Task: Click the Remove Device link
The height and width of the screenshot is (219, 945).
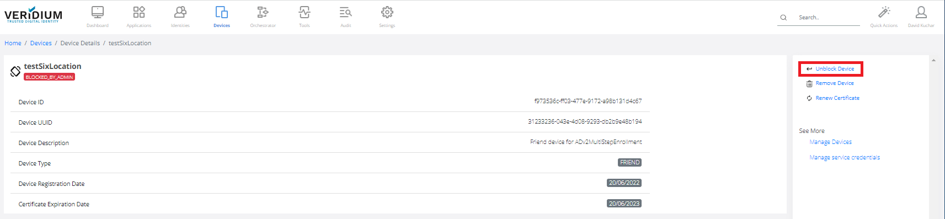Action: coord(834,83)
